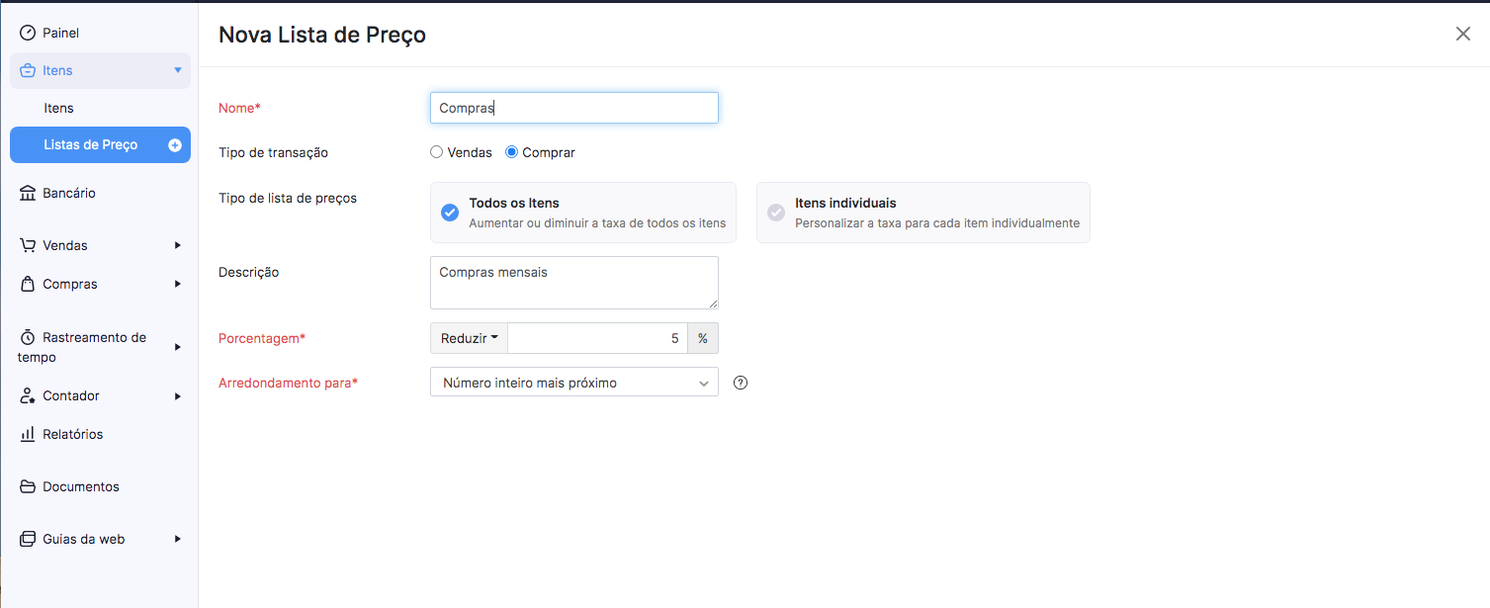Click the Rastreamento de tempo stopwatch icon
This screenshot has width=1490, height=608.
(28, 337)
